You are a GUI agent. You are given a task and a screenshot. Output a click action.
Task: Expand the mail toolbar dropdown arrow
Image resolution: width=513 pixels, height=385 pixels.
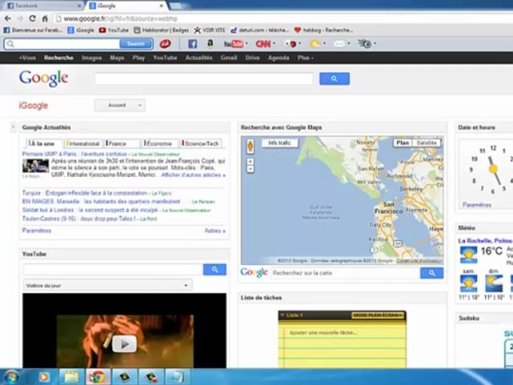pos(349,43)
